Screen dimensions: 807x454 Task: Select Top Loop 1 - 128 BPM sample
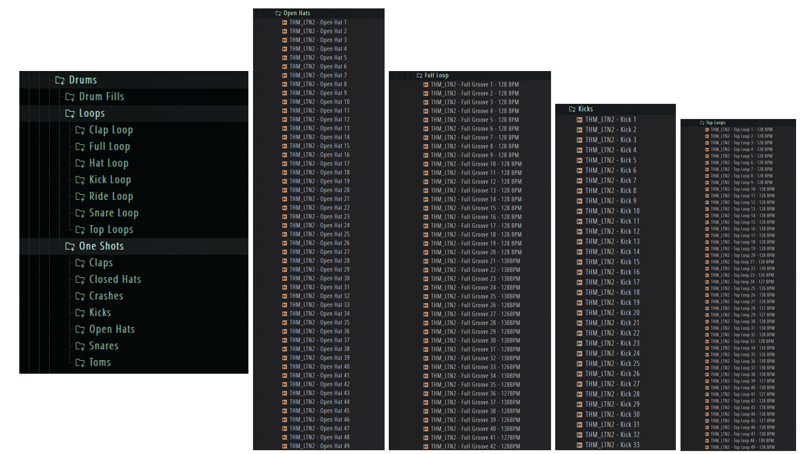(741, 129)
